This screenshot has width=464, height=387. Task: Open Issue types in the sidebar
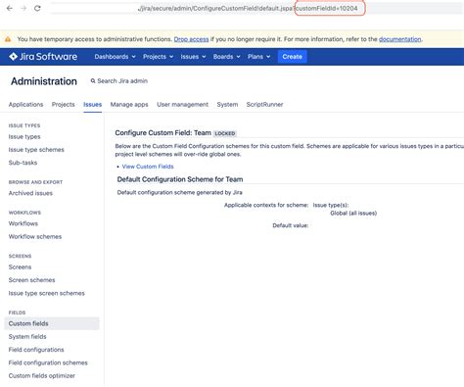[24, 136]
